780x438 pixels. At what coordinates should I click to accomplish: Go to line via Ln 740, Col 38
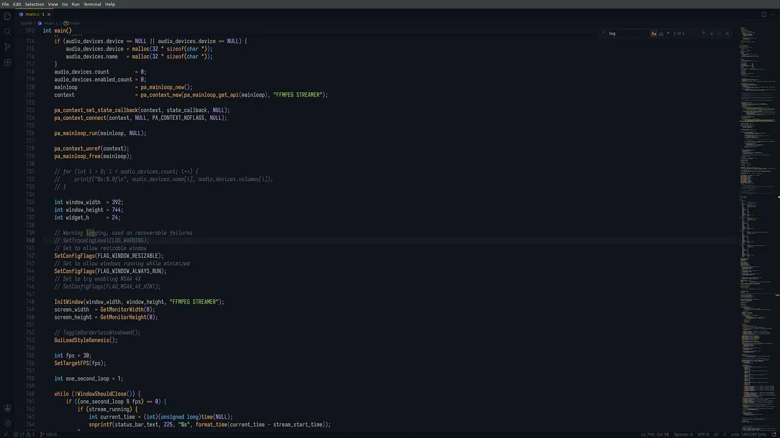[x=654, y=434]
